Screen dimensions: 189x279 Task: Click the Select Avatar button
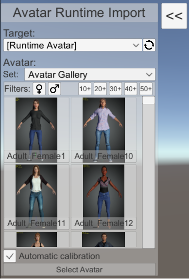coord(79,269)
